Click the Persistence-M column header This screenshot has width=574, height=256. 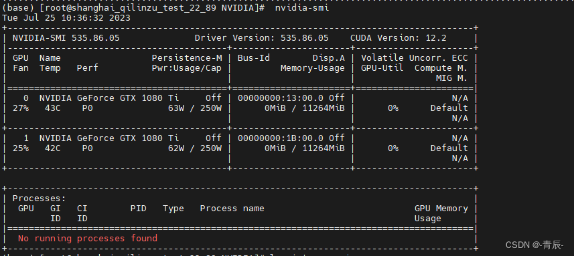187,58
